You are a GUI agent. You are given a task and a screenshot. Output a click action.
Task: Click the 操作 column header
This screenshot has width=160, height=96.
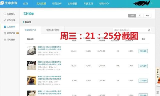143,39
